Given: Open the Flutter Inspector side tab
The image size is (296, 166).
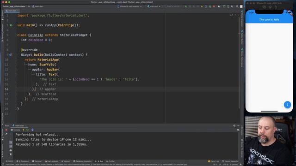Looking at the screenshot, I should (242, 19).
